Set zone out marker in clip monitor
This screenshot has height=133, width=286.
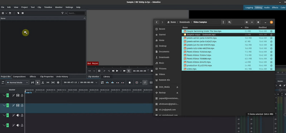coord(109,71)
